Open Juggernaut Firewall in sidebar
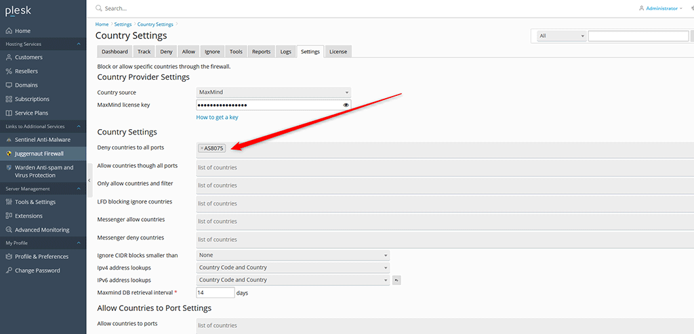Image resolution: width=694 pixels, height=334 pixels. tap(43, 153)
